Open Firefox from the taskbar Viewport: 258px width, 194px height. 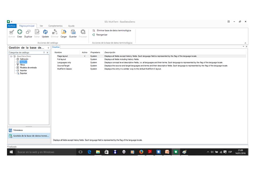[x=141, y=152]
